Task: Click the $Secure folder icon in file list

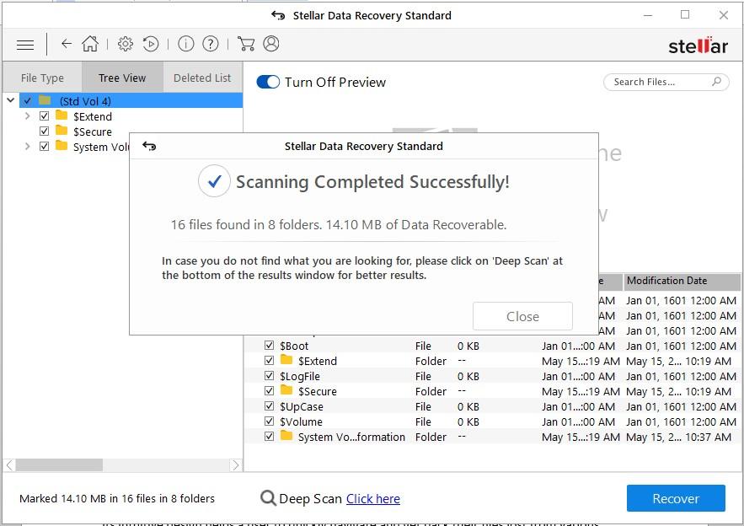Action: pyautogui.click(x=286, y=389)
